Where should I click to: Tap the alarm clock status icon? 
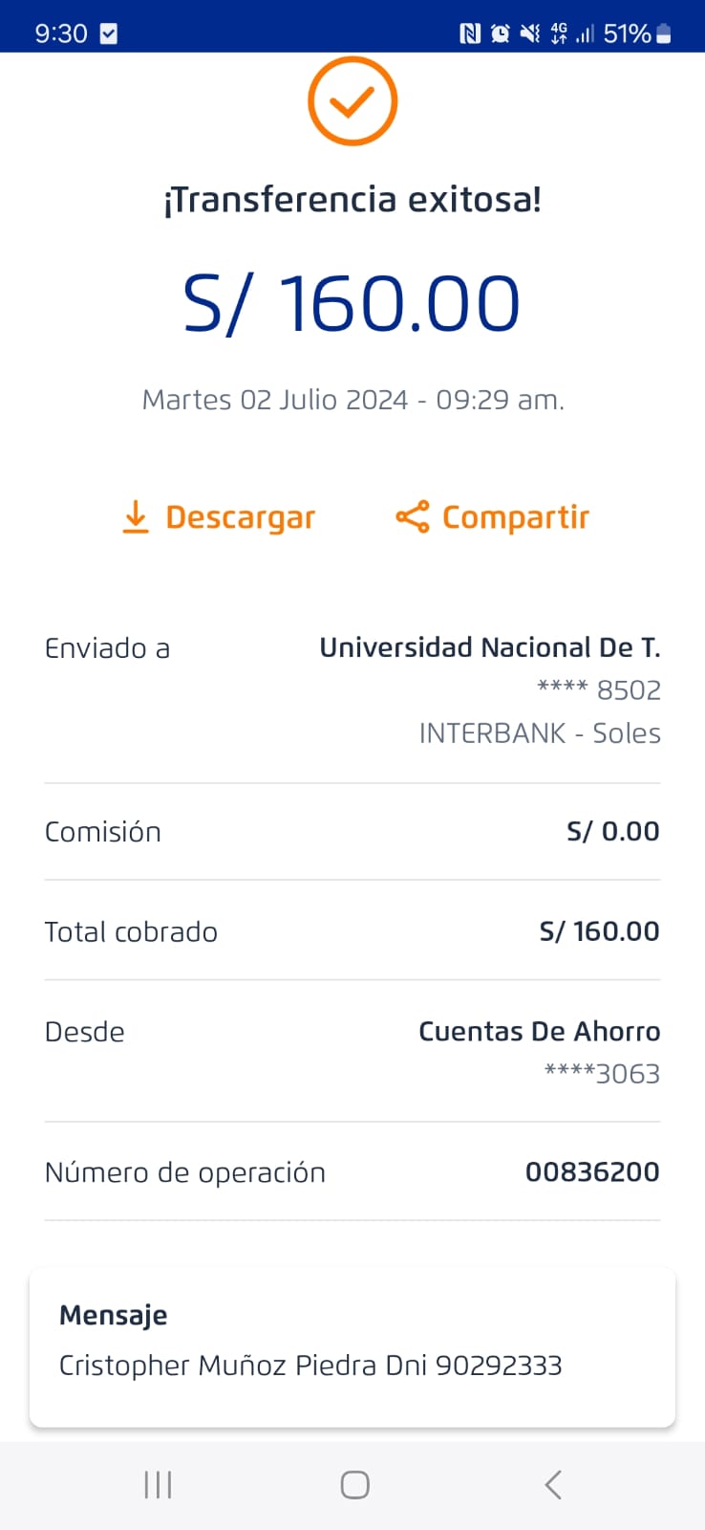click(x=500, y=33)
